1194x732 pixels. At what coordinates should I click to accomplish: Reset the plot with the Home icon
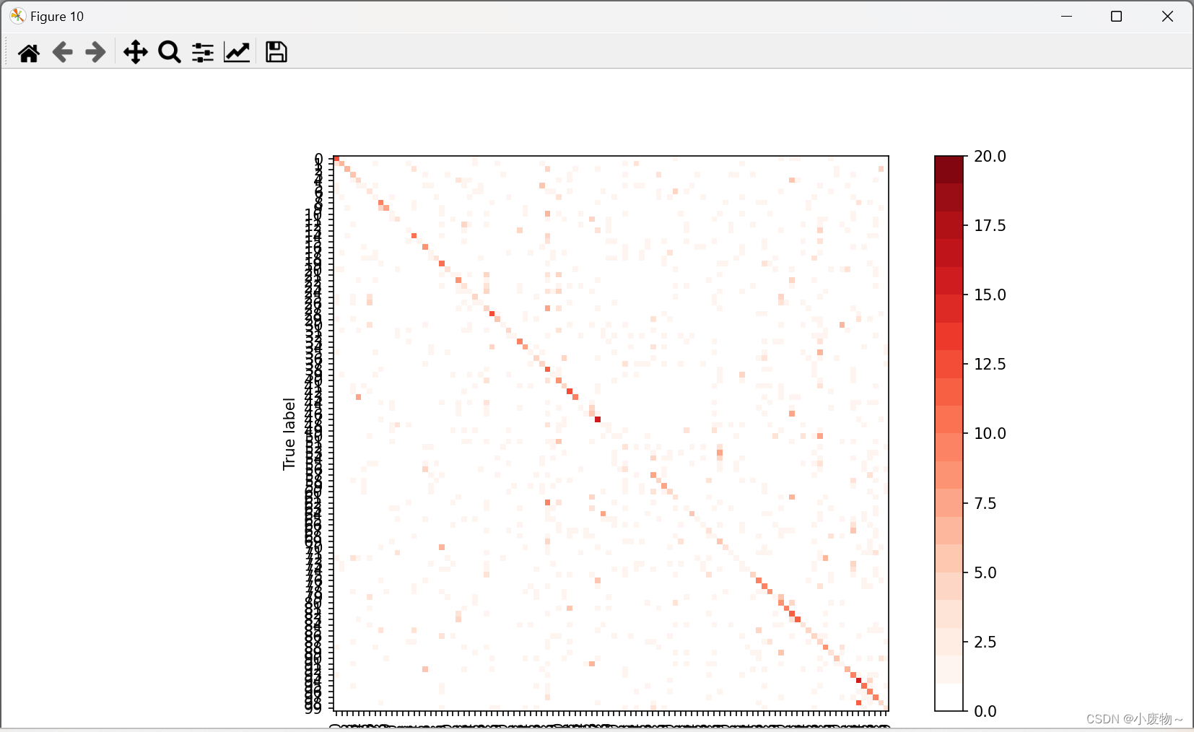(29, 53)
